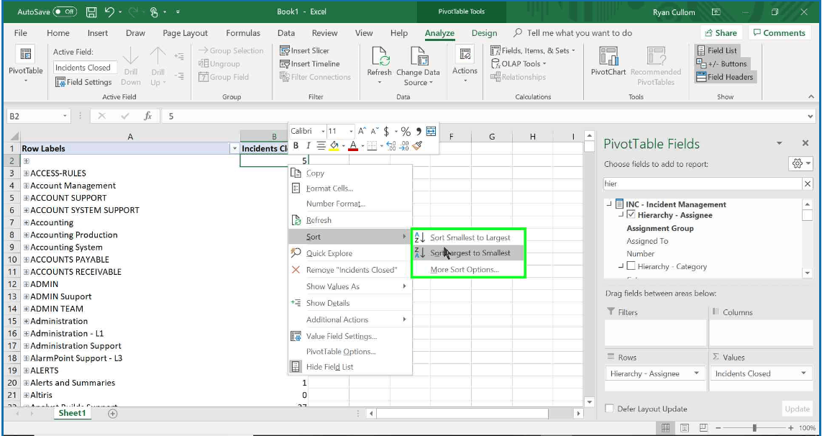Click the Active Field box showing Incidents Closed
This screenshot has width=822, height=436.
[85, 68]
